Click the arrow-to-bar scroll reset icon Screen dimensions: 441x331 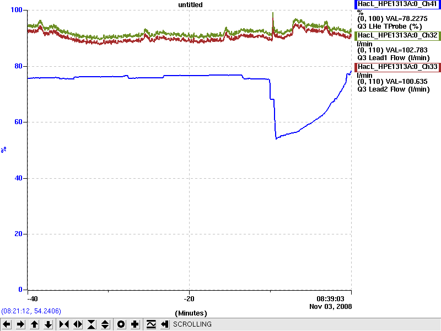click(164, 324)
